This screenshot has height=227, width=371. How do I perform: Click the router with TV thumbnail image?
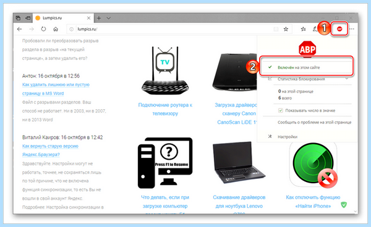coord(165,70)
